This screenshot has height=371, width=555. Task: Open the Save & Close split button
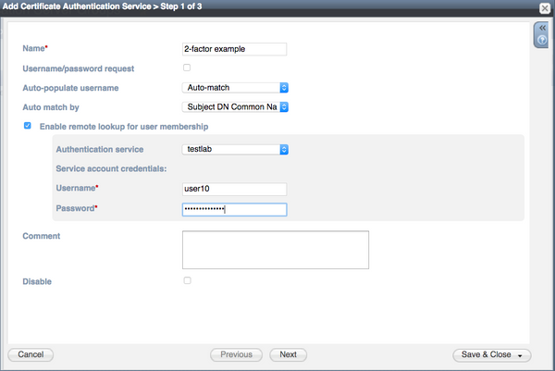click(x=492, y=354)
